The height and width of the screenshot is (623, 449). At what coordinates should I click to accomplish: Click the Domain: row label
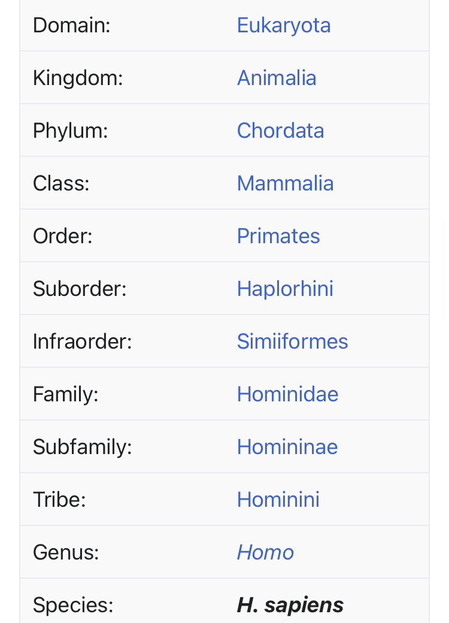pyautogui.click(x=71, y=25)
